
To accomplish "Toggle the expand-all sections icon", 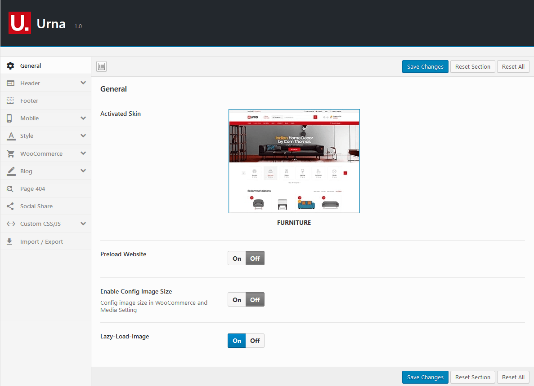I will (102, 66).
